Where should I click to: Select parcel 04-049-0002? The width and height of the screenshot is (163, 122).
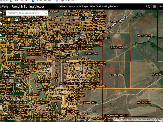[117, 75]
